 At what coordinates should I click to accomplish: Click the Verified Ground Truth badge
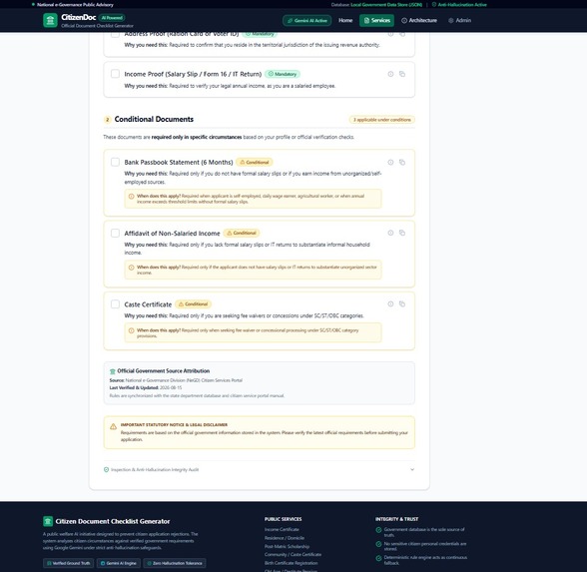pos(69,563)
